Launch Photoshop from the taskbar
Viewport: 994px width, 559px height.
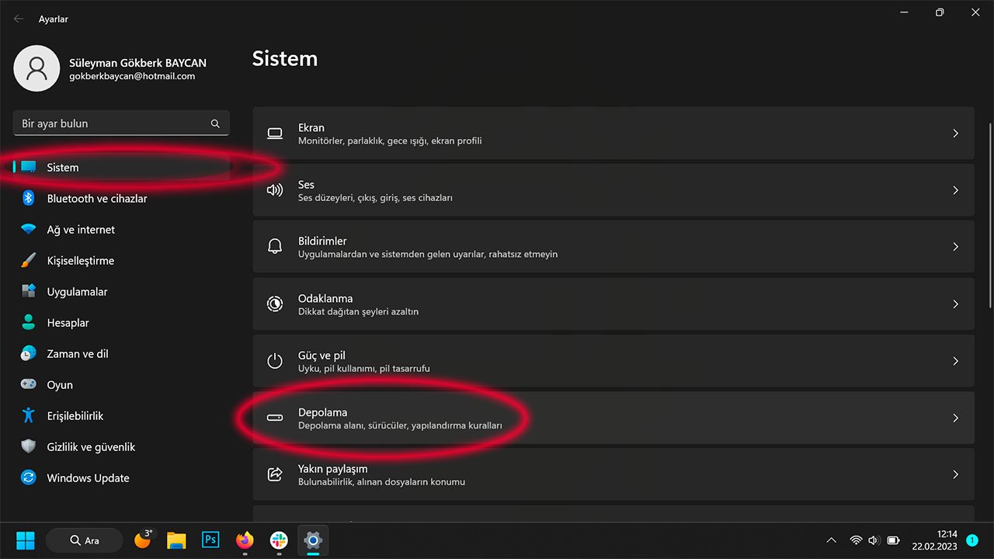tap(210, 540)
